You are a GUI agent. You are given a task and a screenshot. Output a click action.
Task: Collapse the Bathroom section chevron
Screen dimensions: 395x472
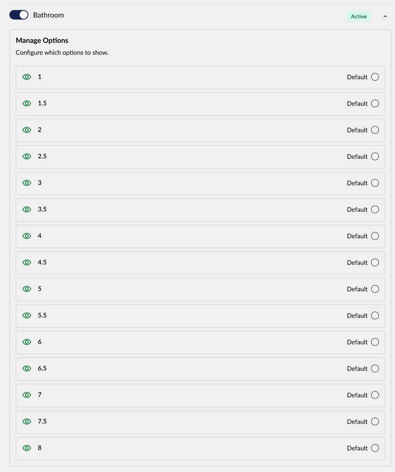pos(385,17)
